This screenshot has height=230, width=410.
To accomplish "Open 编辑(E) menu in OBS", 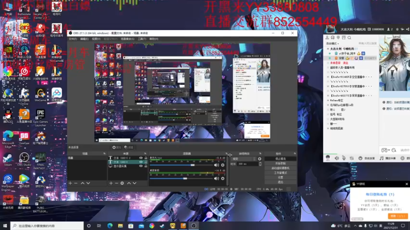I will pyautogui.click(x=84, y=39).
